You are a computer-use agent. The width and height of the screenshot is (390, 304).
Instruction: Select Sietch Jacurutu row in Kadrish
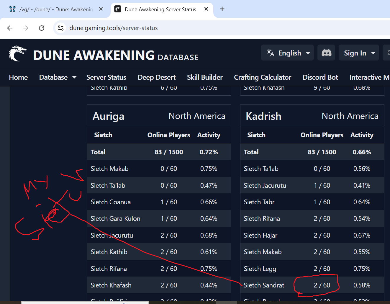pos(312,185)
